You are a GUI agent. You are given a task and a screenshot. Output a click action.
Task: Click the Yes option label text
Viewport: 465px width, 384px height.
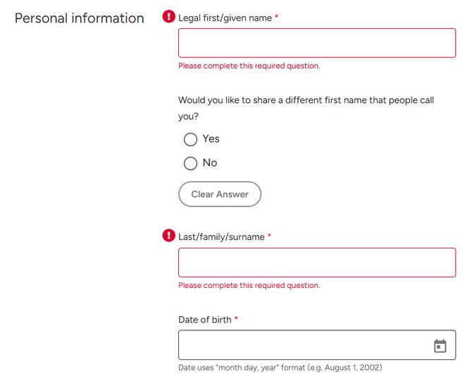point(211,139)
